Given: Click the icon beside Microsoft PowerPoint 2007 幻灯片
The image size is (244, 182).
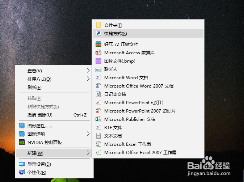Looking at the screenshot, I should coord(98,111).
